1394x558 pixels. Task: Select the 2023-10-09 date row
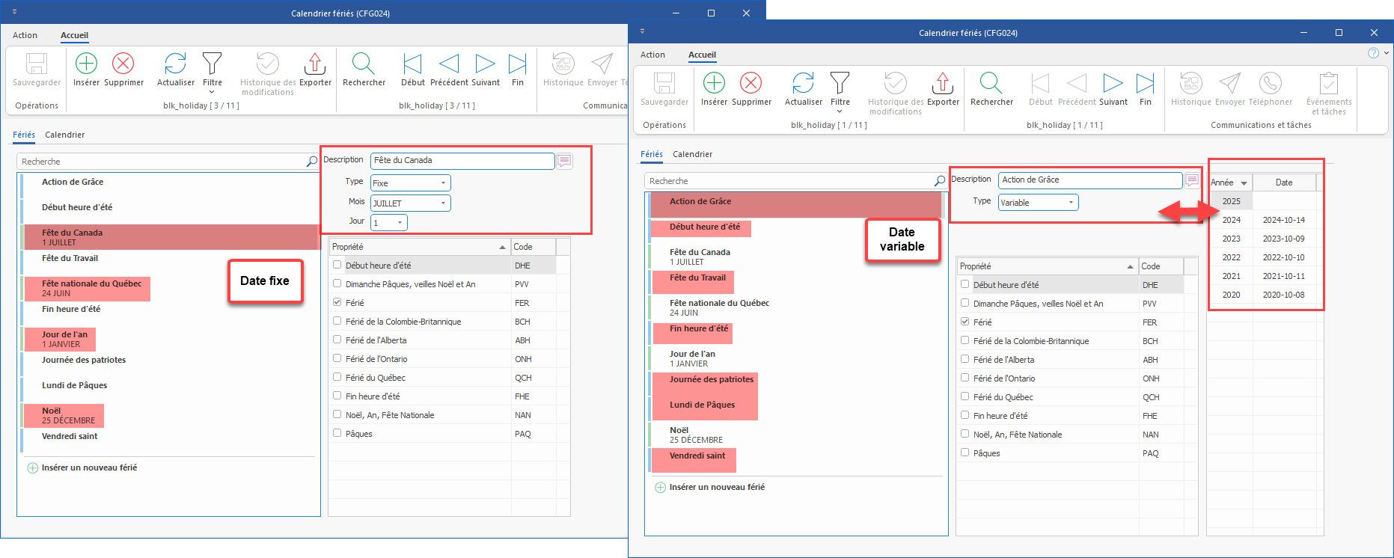(1283, 239)
